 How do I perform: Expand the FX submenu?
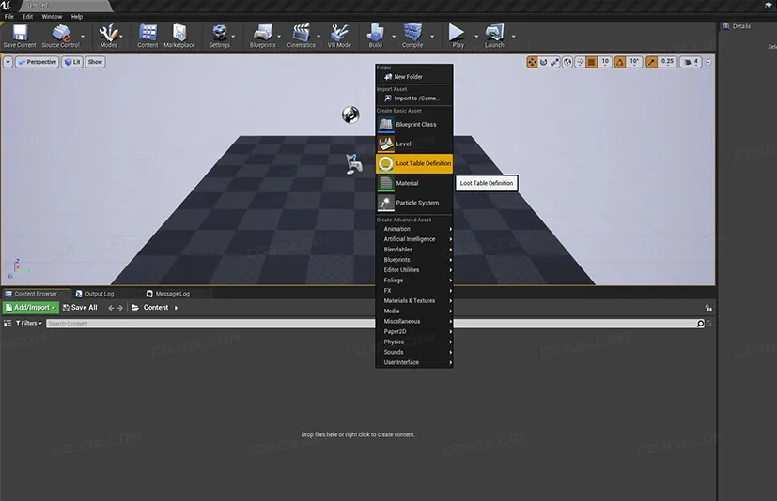point(414,291)
